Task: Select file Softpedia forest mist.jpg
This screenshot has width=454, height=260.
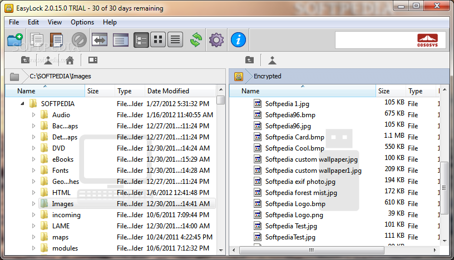Action: point(301,193)
